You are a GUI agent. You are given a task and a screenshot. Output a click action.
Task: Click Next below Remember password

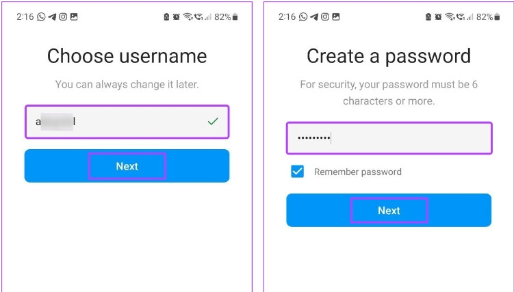pos(389,211)
